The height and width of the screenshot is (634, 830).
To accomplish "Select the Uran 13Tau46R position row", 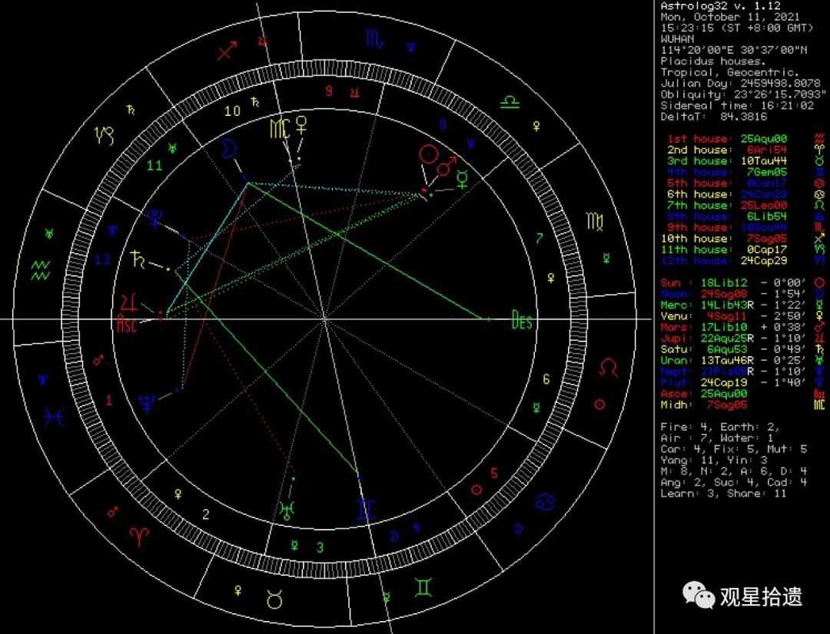I will (743, 361).
